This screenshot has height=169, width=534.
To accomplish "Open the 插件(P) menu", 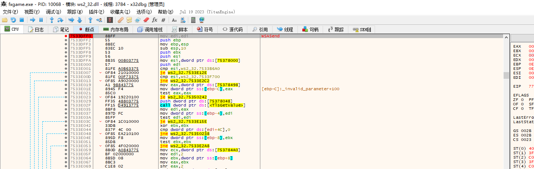I will [96, 12].
